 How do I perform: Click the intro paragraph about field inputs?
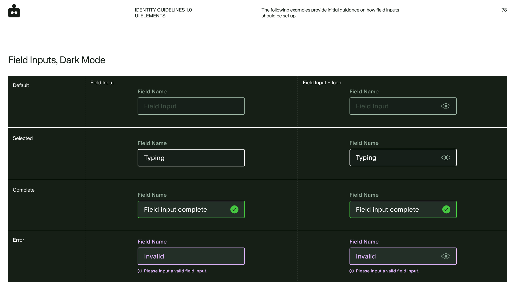(x=330, y=13)
